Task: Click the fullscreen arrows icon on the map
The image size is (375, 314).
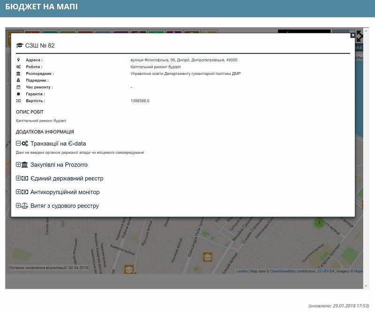Action: [x=360, y=37]
